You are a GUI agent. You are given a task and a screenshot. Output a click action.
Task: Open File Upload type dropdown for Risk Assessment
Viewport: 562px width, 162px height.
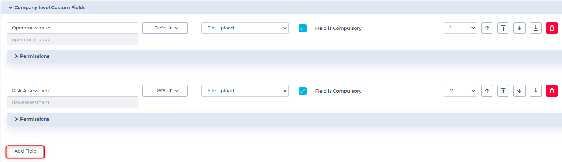coord(245,91)
